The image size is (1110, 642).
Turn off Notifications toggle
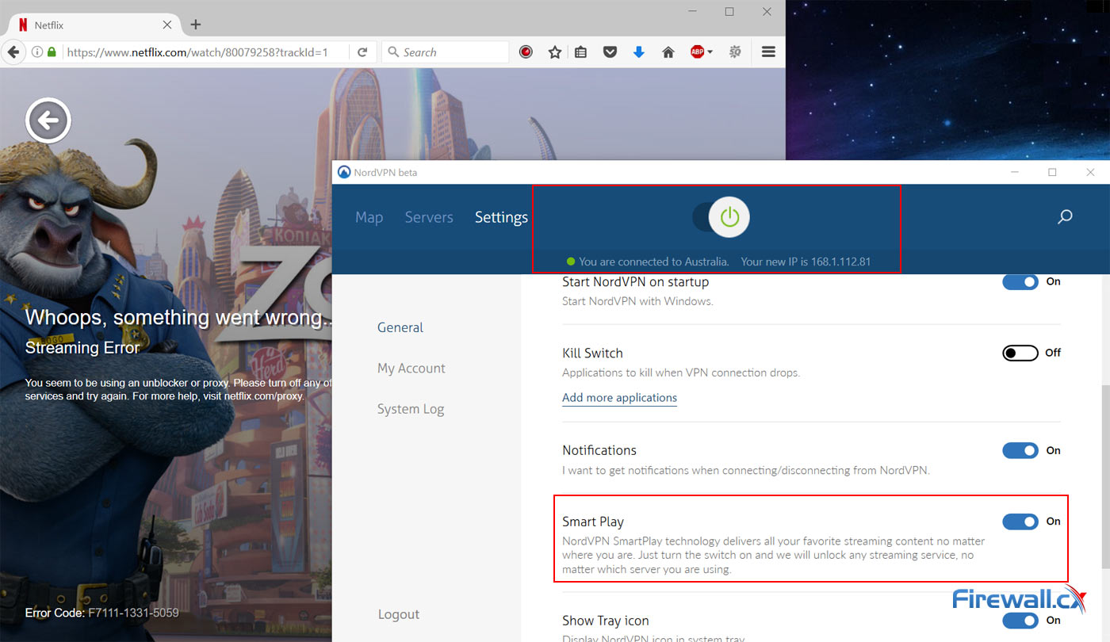[1020, 450]
